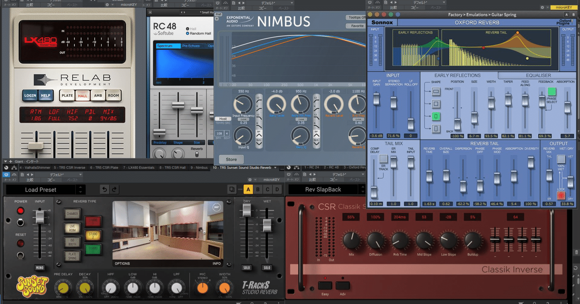Collapse the Giant insert triangle
The width and height of the screenshot is (580, 304).
[5, 161]
